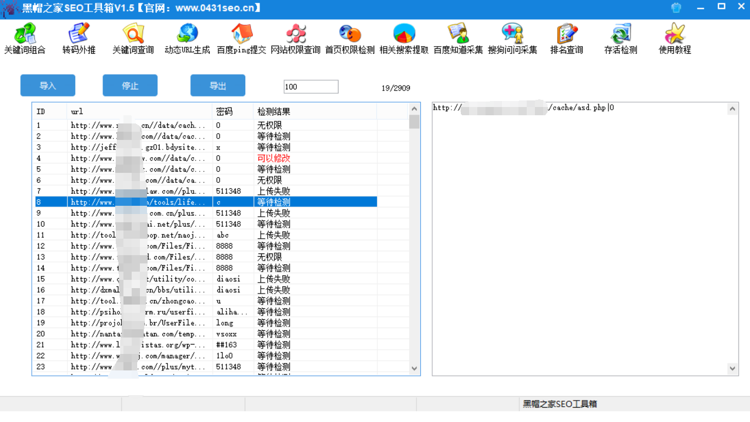Select row 15 with password diaosi
Image resolution: width=750 pixels, height=422 pixels.
[x=206, y=279]
